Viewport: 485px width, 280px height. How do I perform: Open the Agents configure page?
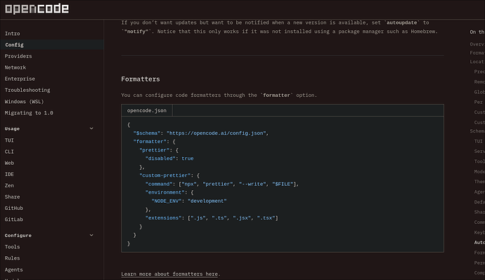(14, 269)
